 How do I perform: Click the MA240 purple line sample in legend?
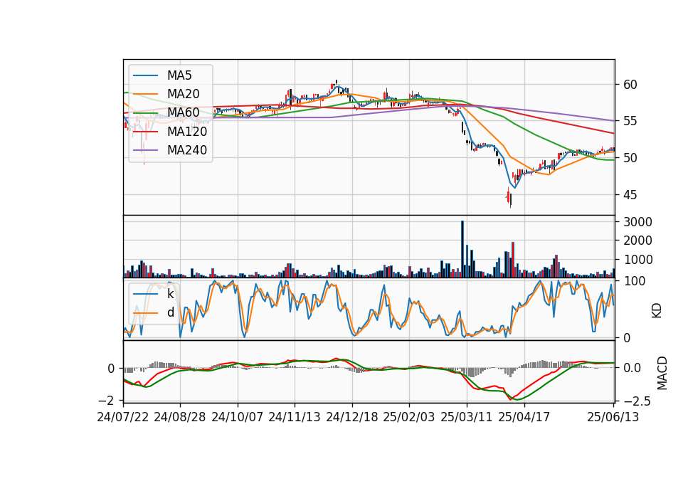tap(145, 150)
